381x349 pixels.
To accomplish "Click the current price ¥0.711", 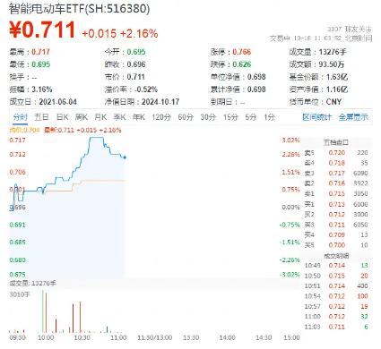I will pyautogui.click(x=42, y=30).
